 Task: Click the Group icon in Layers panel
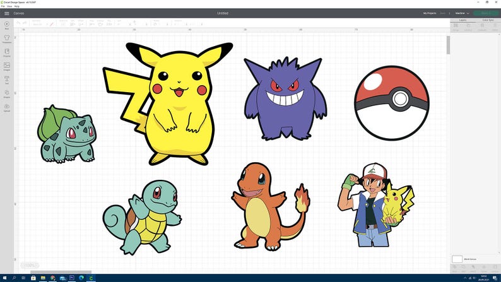tap(456, 26)
